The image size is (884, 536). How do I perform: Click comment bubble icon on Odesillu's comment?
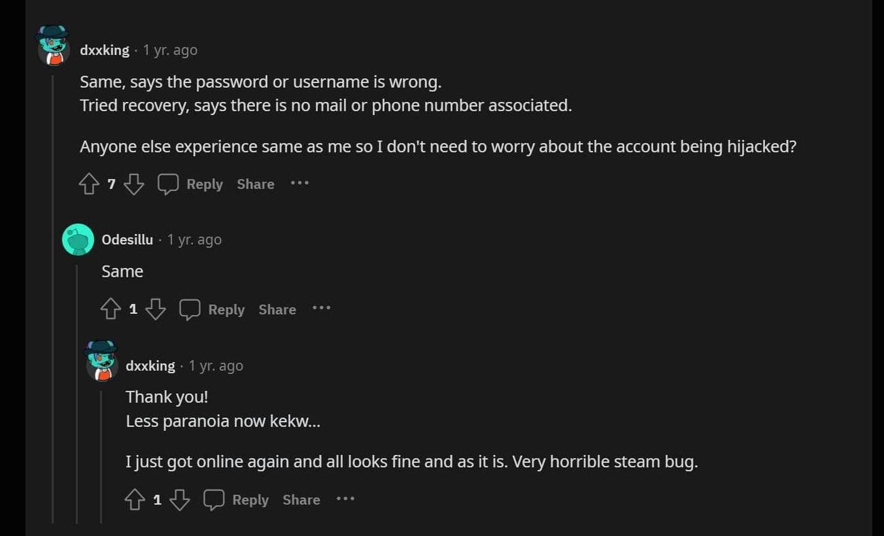coord(190,309)
